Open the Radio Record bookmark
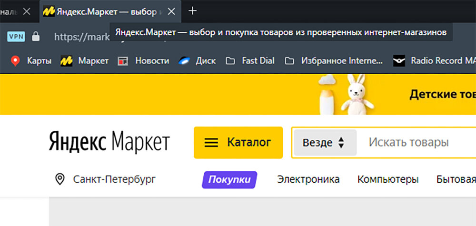Image resolution: width=476 pixels, height=226 pixels. tap(434, 61)
